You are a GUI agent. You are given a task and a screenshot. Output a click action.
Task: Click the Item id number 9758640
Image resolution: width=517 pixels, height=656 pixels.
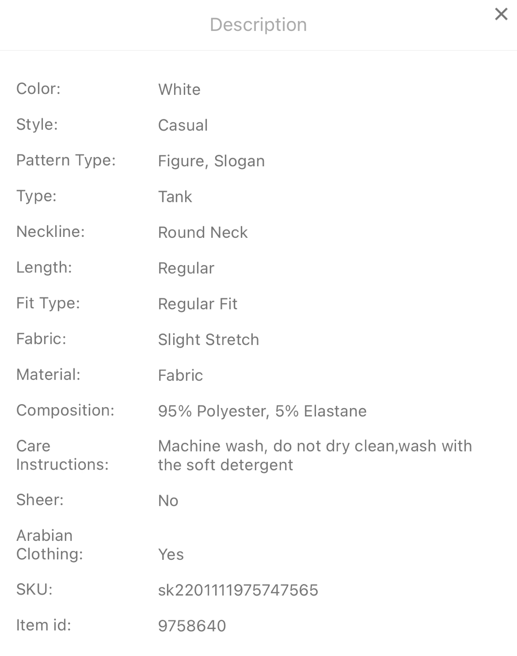coord(192,626)
